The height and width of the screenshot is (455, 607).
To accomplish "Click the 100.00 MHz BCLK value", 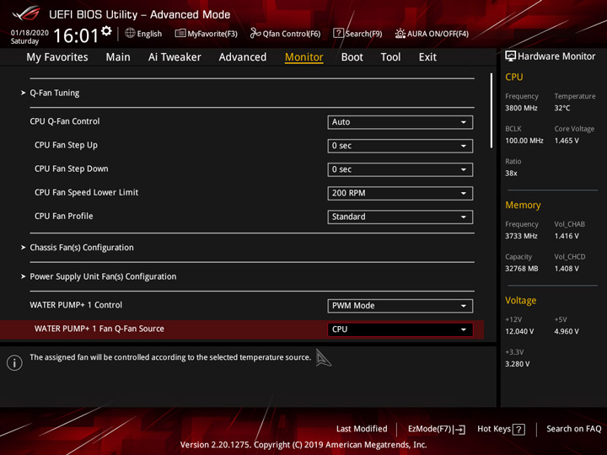I will (524, 141).
